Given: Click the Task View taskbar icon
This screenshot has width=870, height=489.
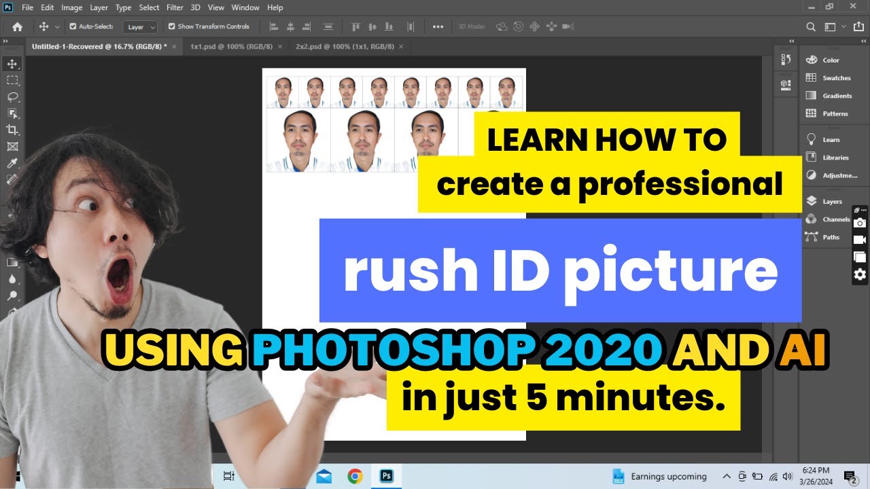Looking at the screenshot, I should [229, 476].
